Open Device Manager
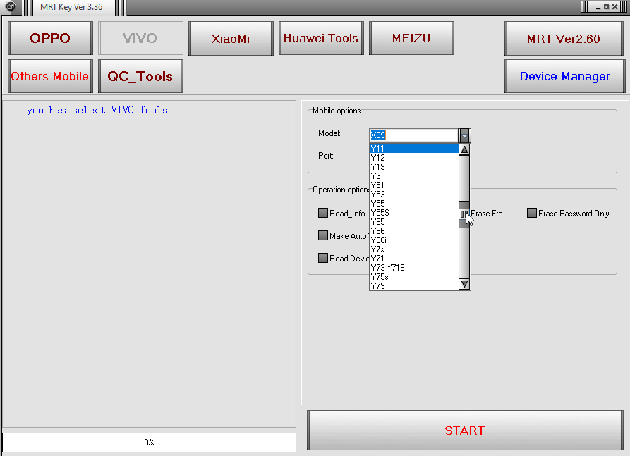630x456 pixels. pyautogui.click(x=564, y=76)
